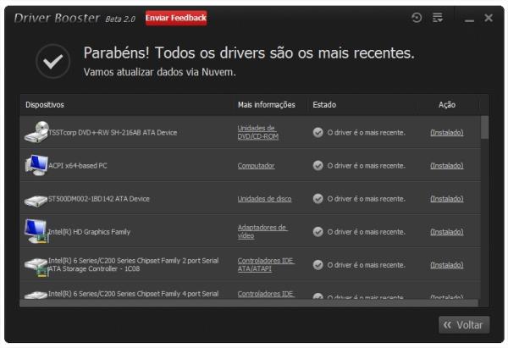This screenshot has height=348, width=508.
Task: Click the Dispositivos column header
Action: [x=45, y=105]
